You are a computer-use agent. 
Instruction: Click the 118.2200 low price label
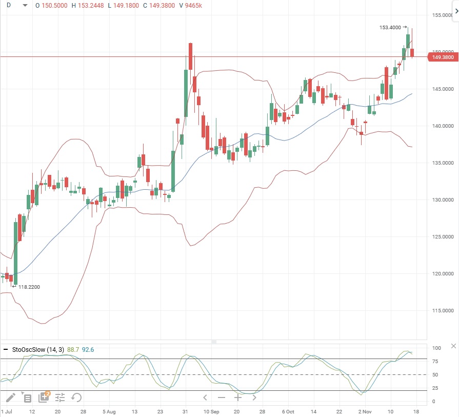coord(29,287)
